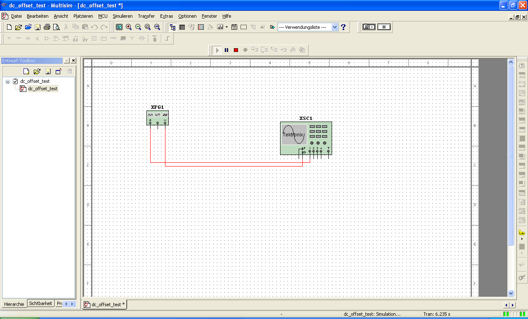Zoom out with the minus magnifier
528x319 pixels.
138,27
